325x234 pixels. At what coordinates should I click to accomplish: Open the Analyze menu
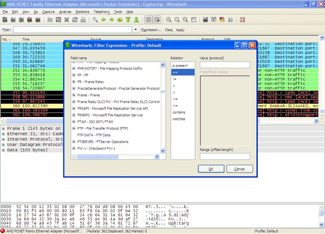point(65,12)
